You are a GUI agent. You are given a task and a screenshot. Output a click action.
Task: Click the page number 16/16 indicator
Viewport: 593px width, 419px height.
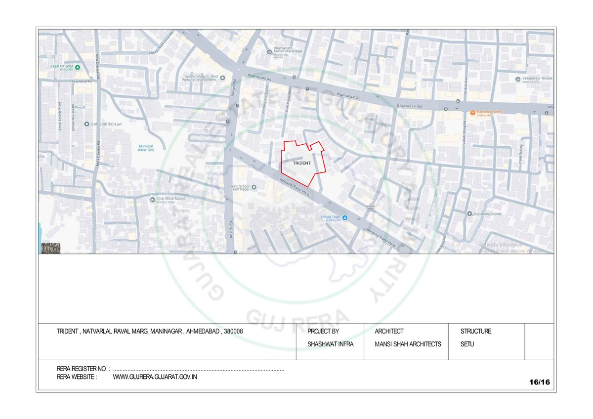[539, 382]
